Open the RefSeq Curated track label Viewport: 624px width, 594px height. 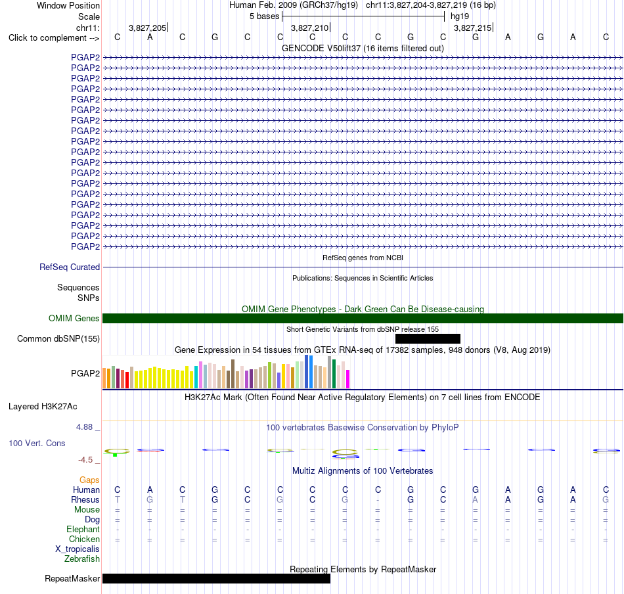pos(69,267)
